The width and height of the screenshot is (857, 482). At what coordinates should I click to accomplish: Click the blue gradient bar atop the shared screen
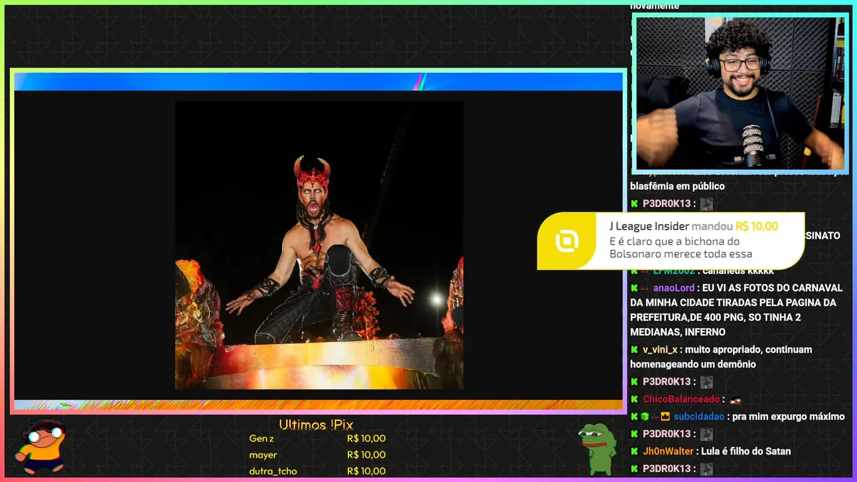coord(318,82)
